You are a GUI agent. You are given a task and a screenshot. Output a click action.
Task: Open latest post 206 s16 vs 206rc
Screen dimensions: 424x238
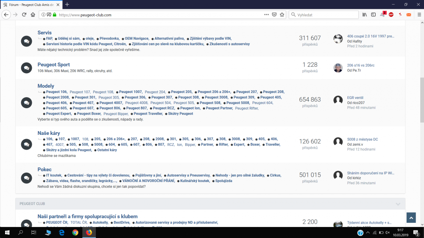[x=361, y=65]
